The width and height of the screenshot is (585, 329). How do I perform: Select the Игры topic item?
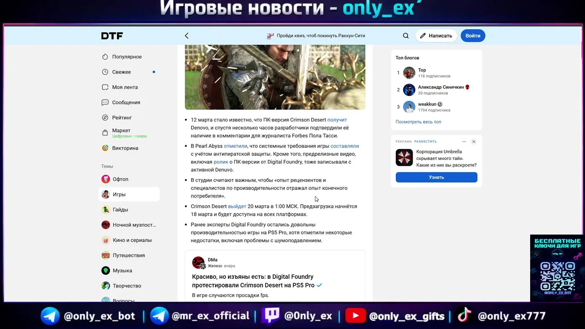point(129,194)
